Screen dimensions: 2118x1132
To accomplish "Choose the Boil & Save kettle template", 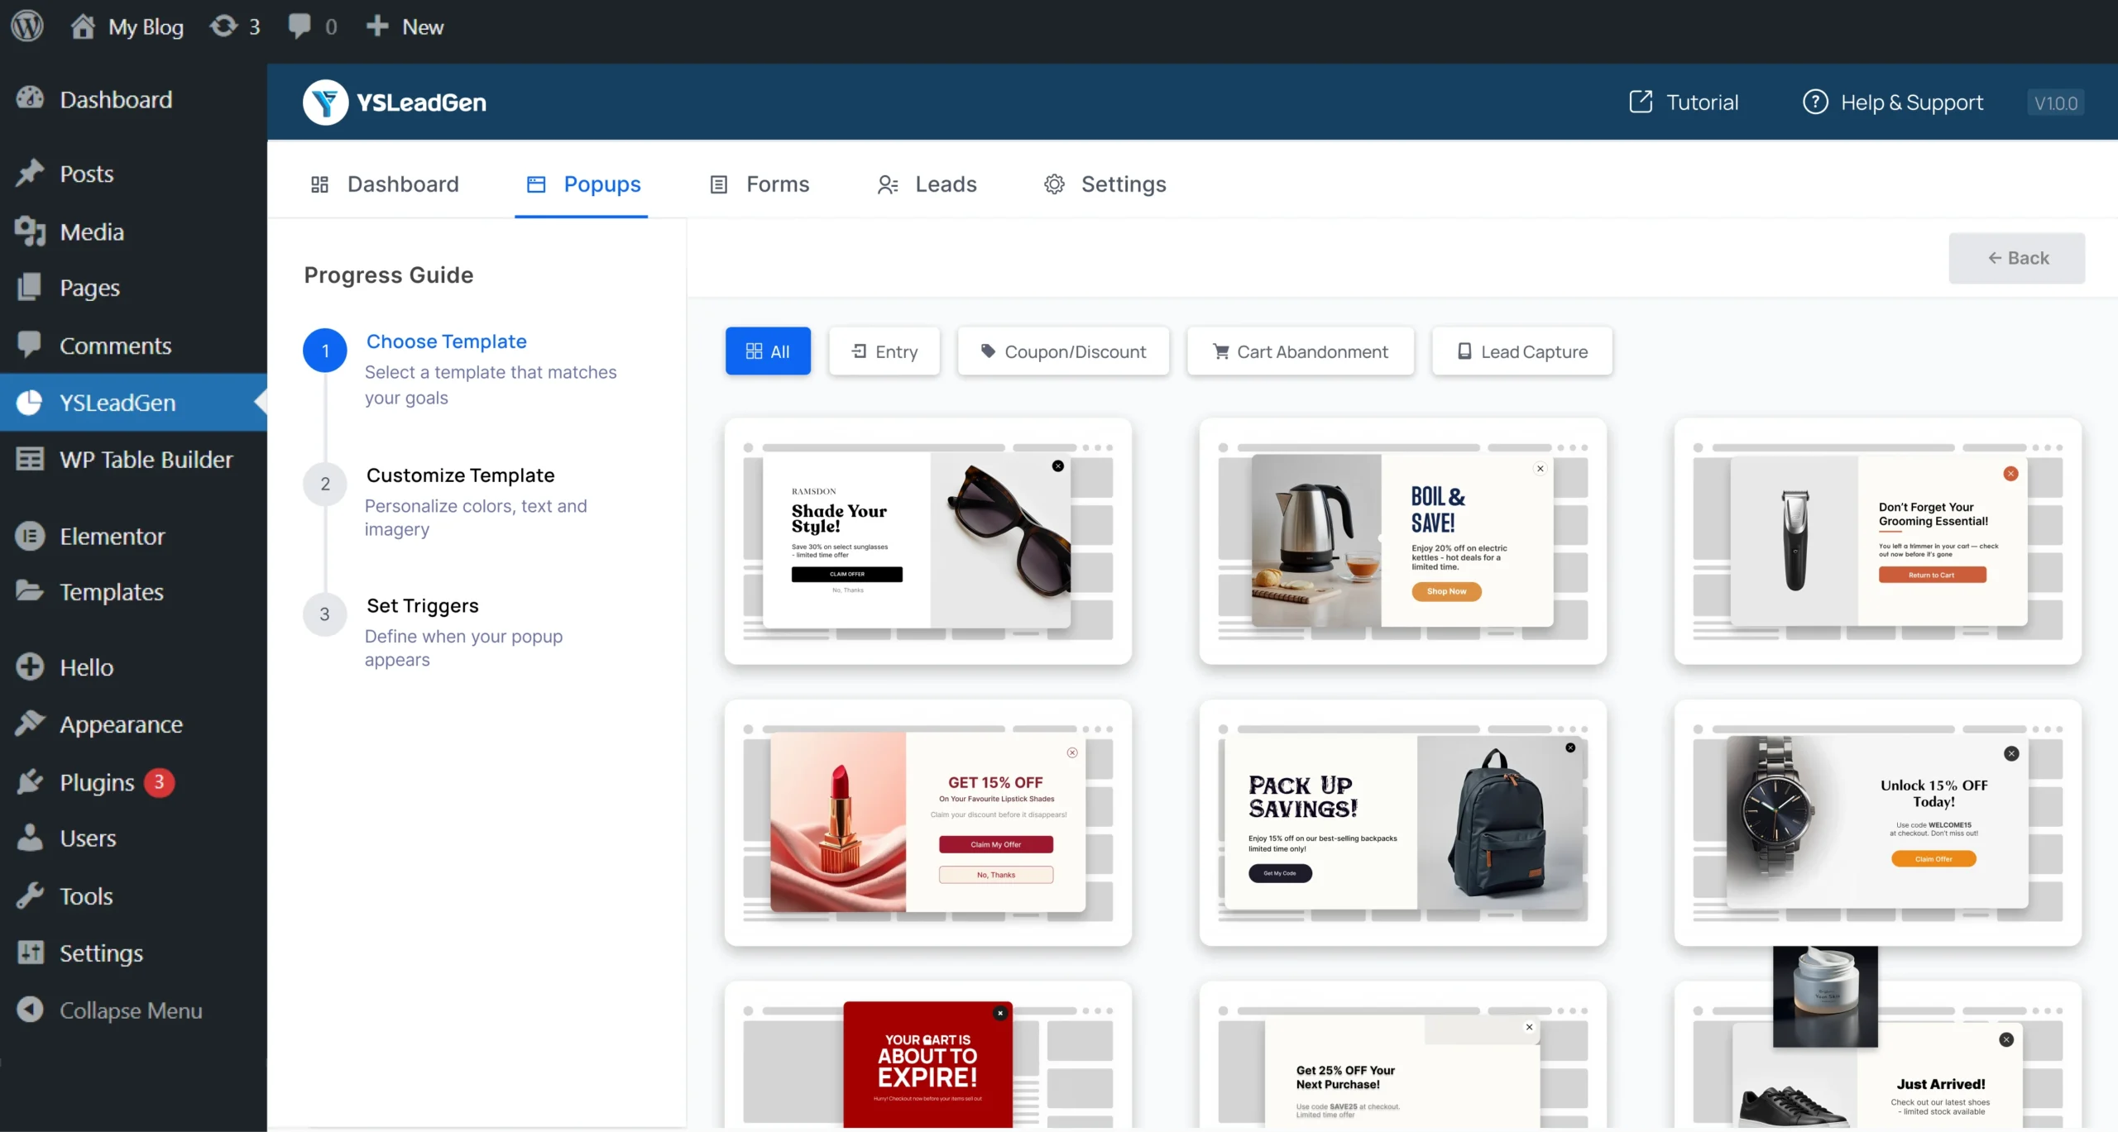I will [1403, 541].
